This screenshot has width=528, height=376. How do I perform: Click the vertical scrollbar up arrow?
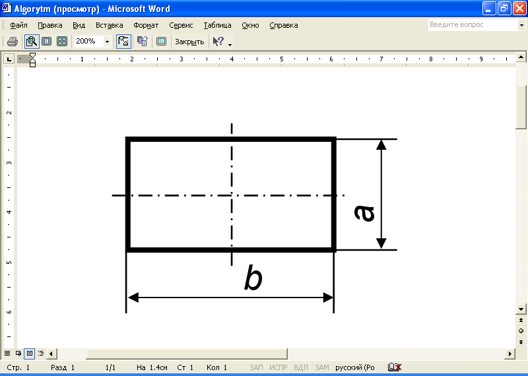[521, 57]
